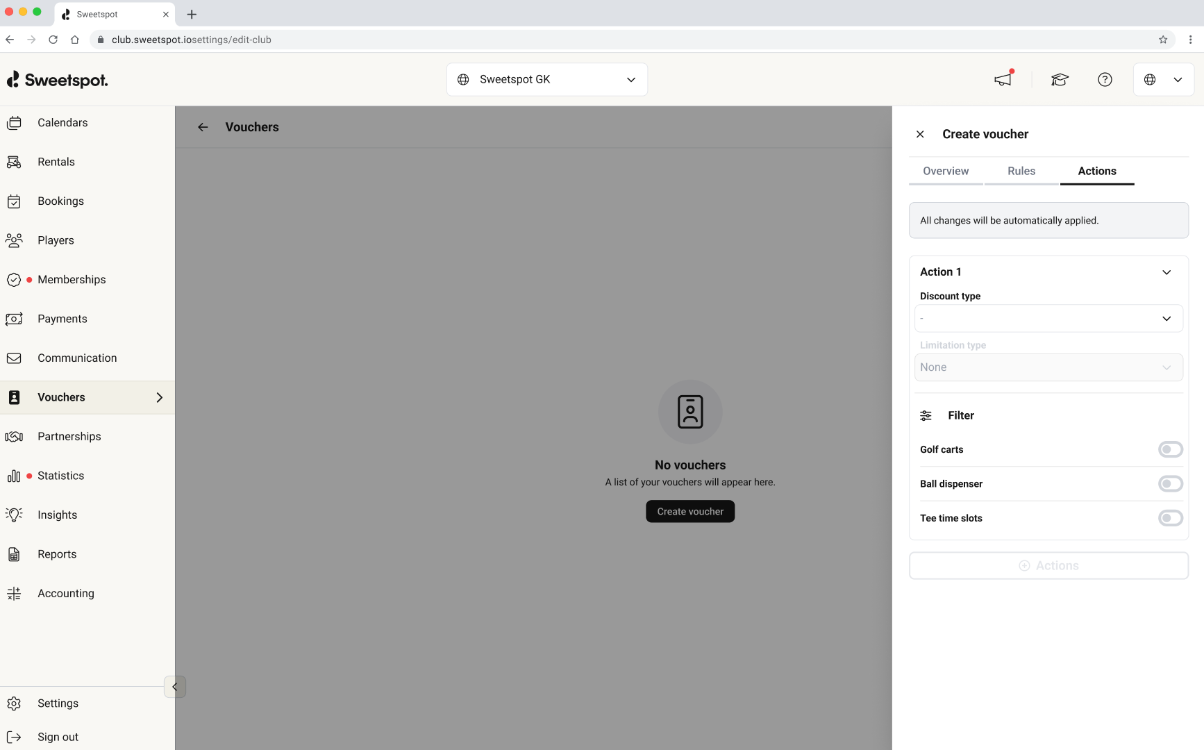The image size is (1204, 750).
Task: Click the "Create voucher" panel title
Action: tap(985, 134)
